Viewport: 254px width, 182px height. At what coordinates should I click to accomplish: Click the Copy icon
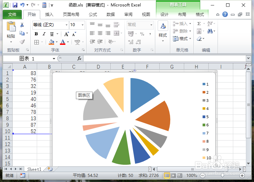click(22, 33)
